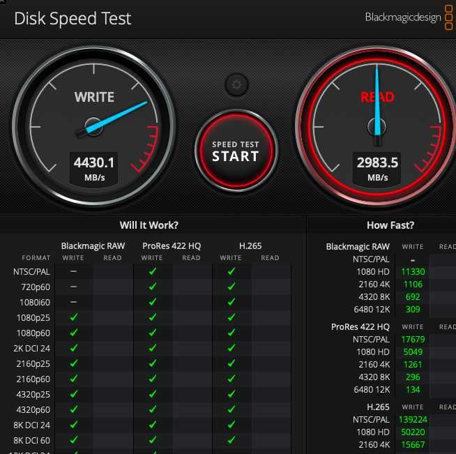Click the Disk Speed Test title
Image resolution: width=456 pixels, height=454 pixels.
tap(73, 19)
